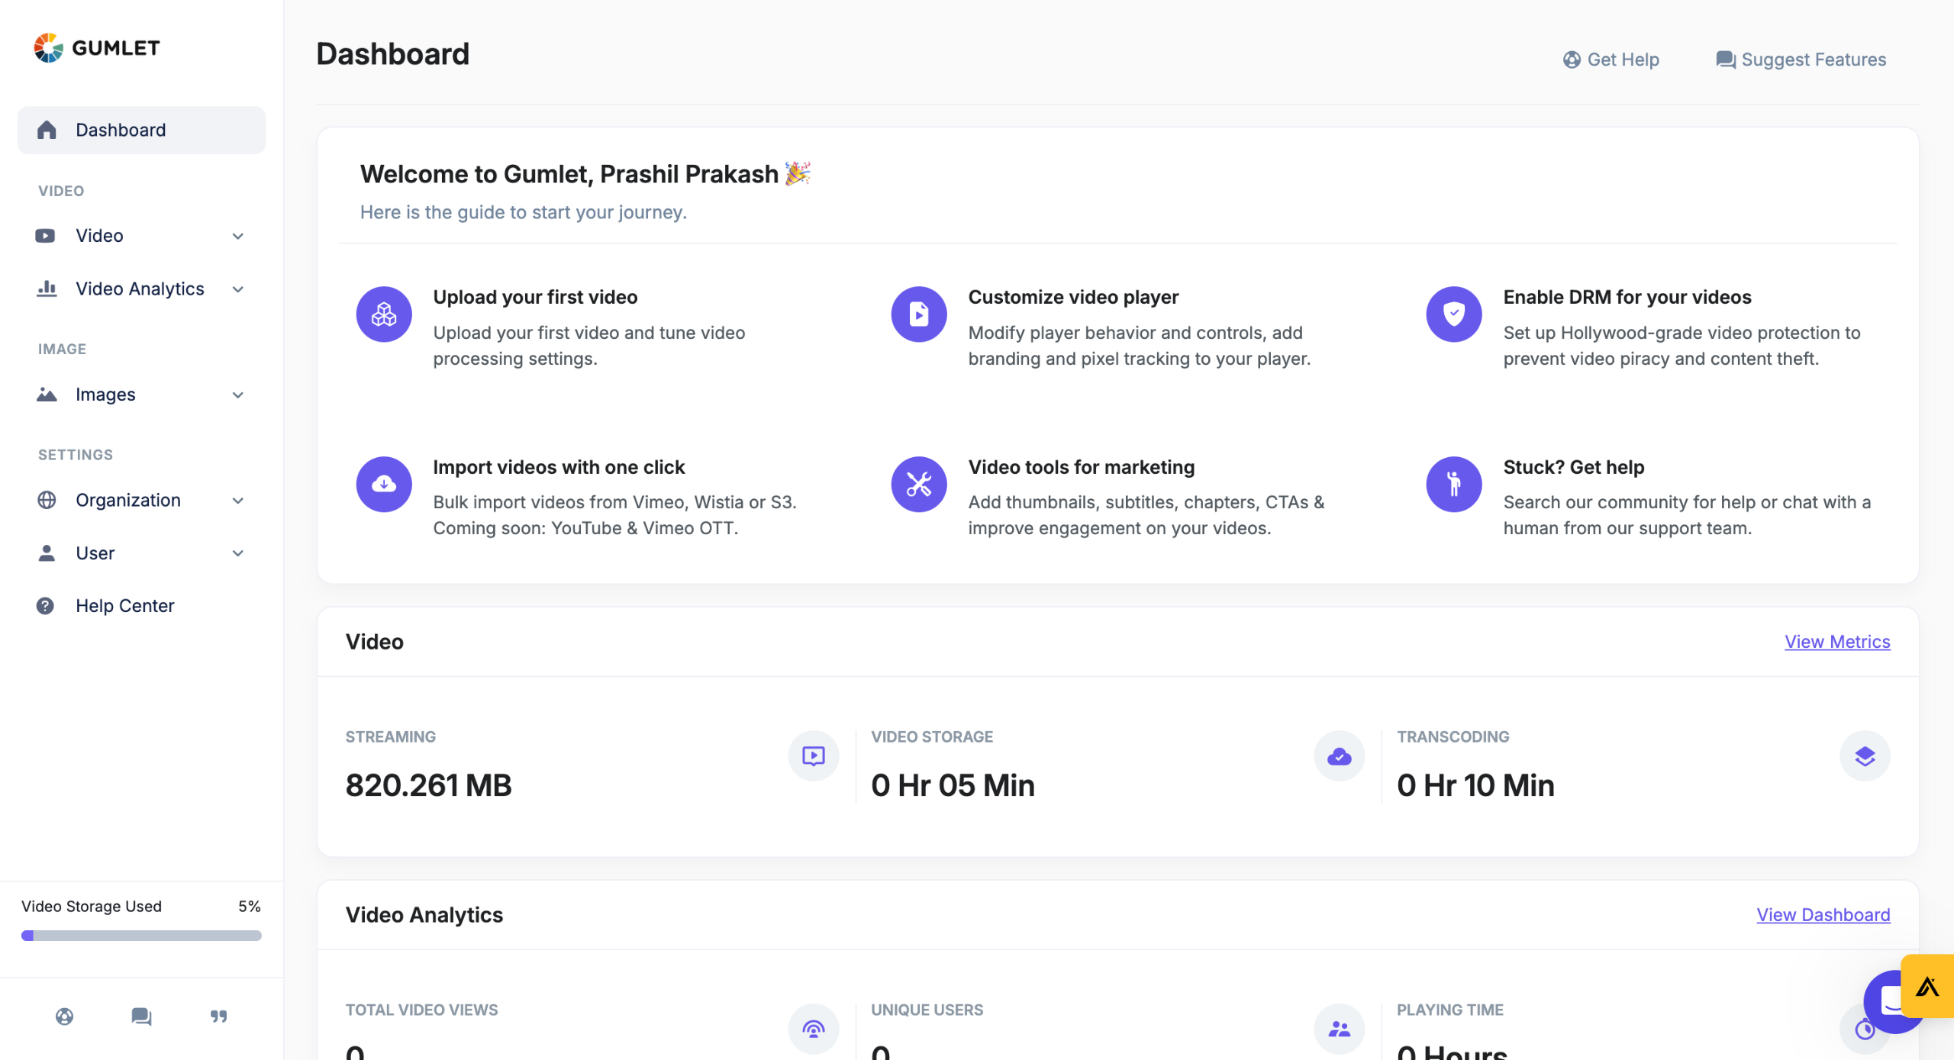Click the chat bubbles icon in sidebar footer

141,1017
